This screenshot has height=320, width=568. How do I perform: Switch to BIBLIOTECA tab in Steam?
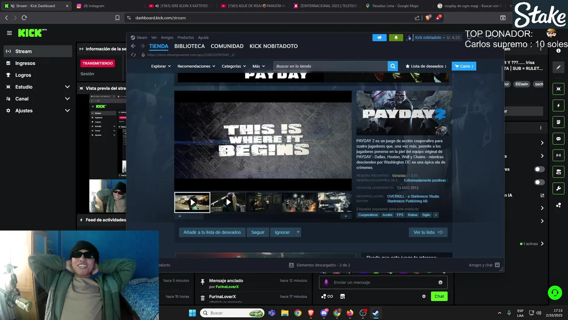click(189, 46)
